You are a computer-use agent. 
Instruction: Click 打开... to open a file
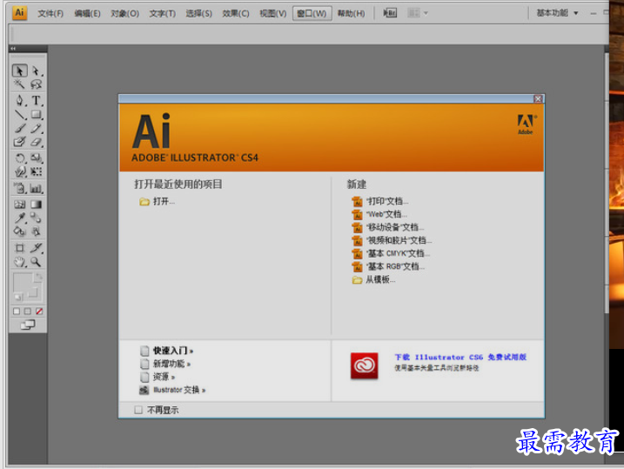(158, 201)
